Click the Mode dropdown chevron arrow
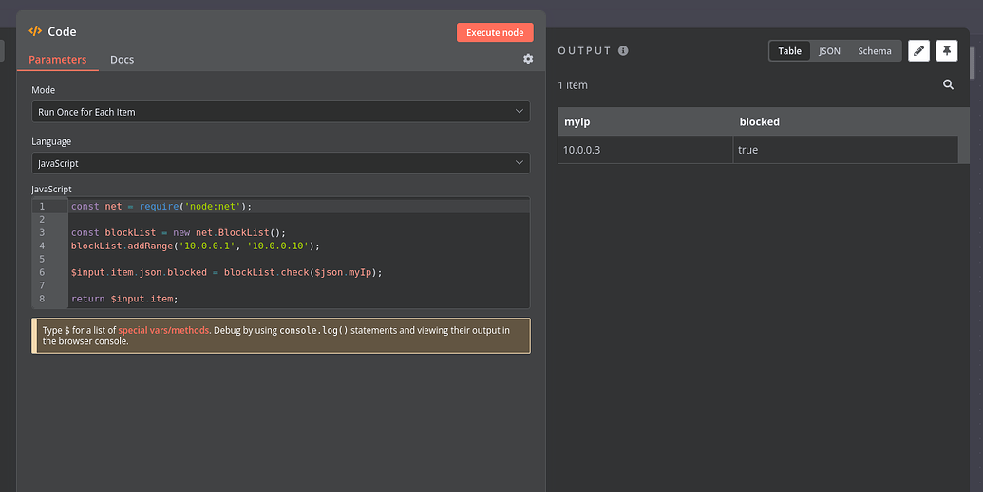The height and width of the screenshot is (492, 983). point(520,112)
